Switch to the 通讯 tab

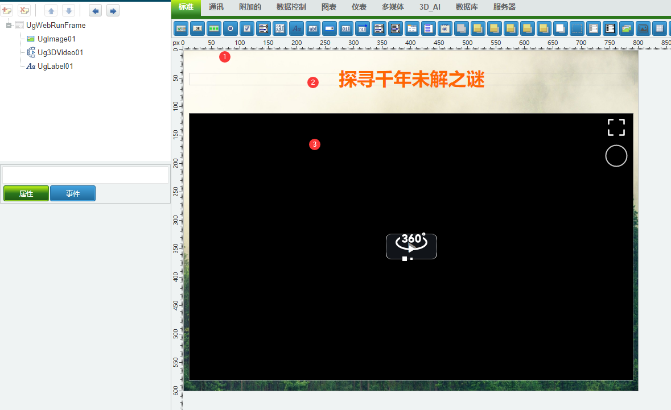click(216, 7)
